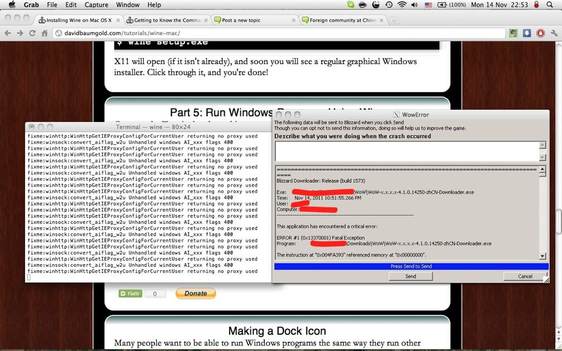Close the Post a new topic tab
The image size is (562, 351).
(293, 21)
